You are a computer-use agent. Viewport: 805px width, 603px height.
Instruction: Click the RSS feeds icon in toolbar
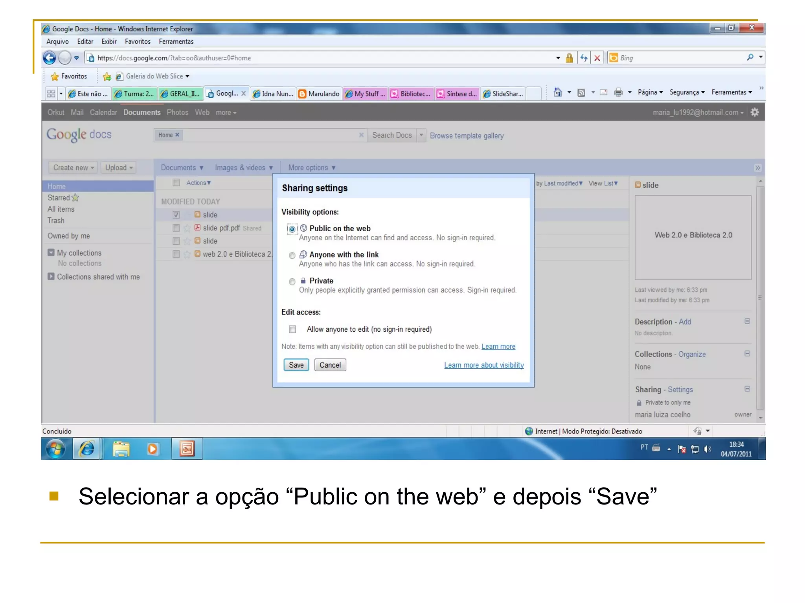click(x=581, y=93)
